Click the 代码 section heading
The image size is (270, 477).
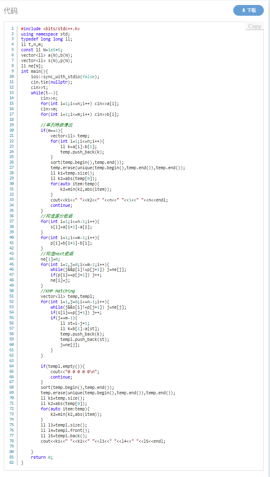pyautogui.click(x=11, y=11)
